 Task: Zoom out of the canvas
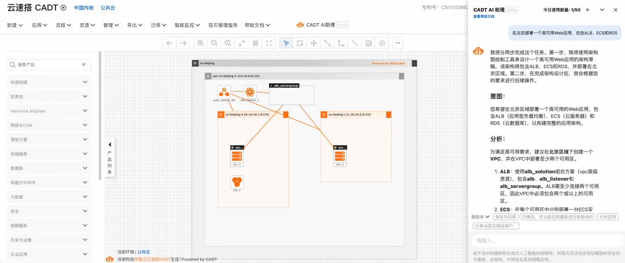tap(214, 43)
